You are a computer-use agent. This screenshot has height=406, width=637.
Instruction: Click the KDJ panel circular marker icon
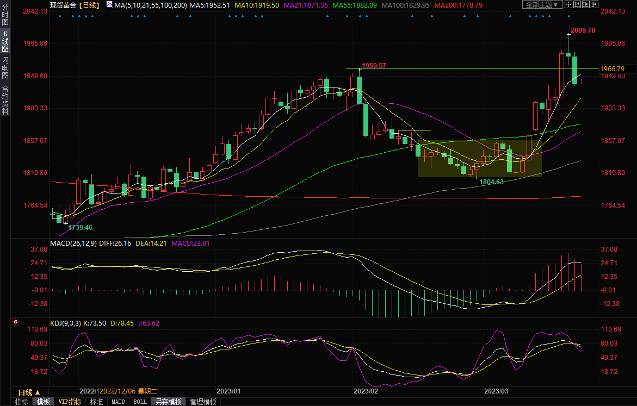point(16,323)
